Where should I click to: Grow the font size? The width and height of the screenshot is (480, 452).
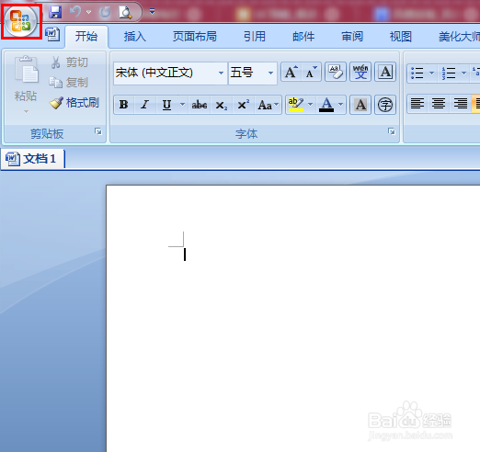pos(291,72)
